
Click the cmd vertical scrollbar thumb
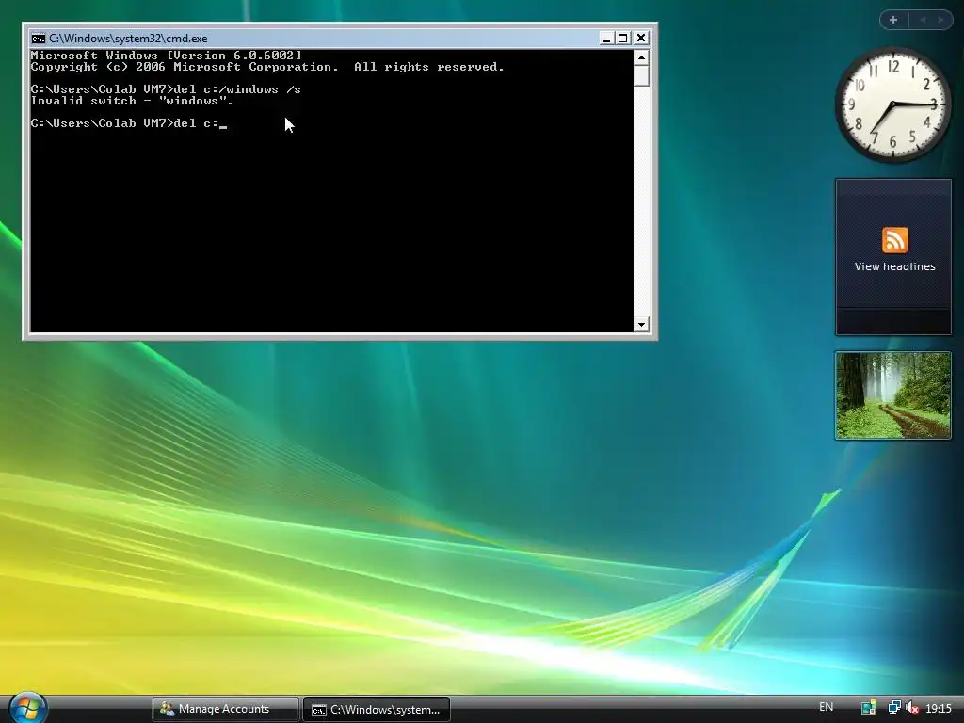641,75
